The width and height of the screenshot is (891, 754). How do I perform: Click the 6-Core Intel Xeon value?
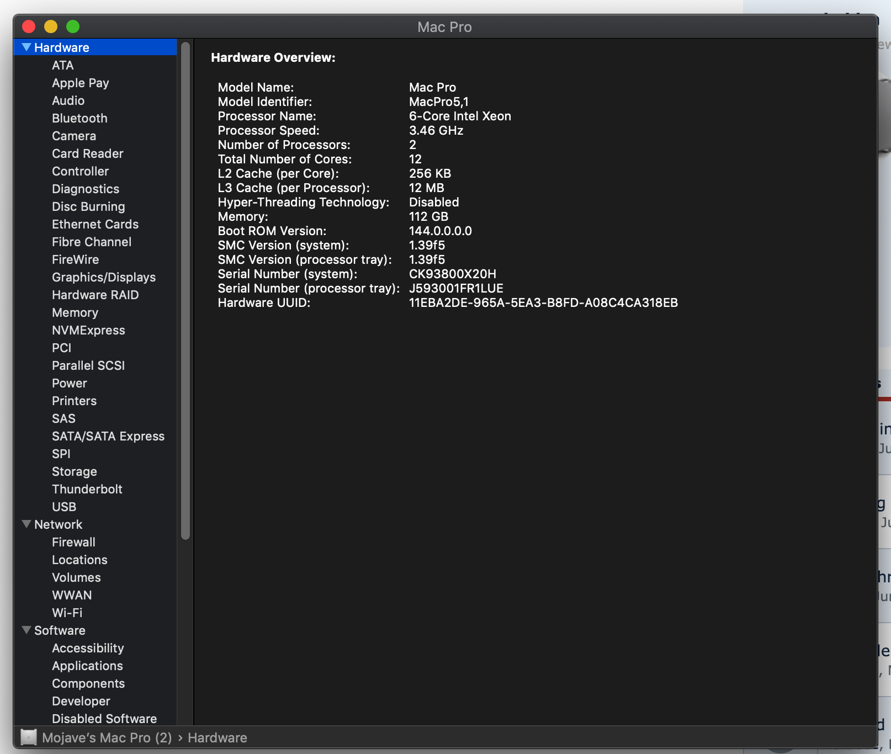pos(460,116)
